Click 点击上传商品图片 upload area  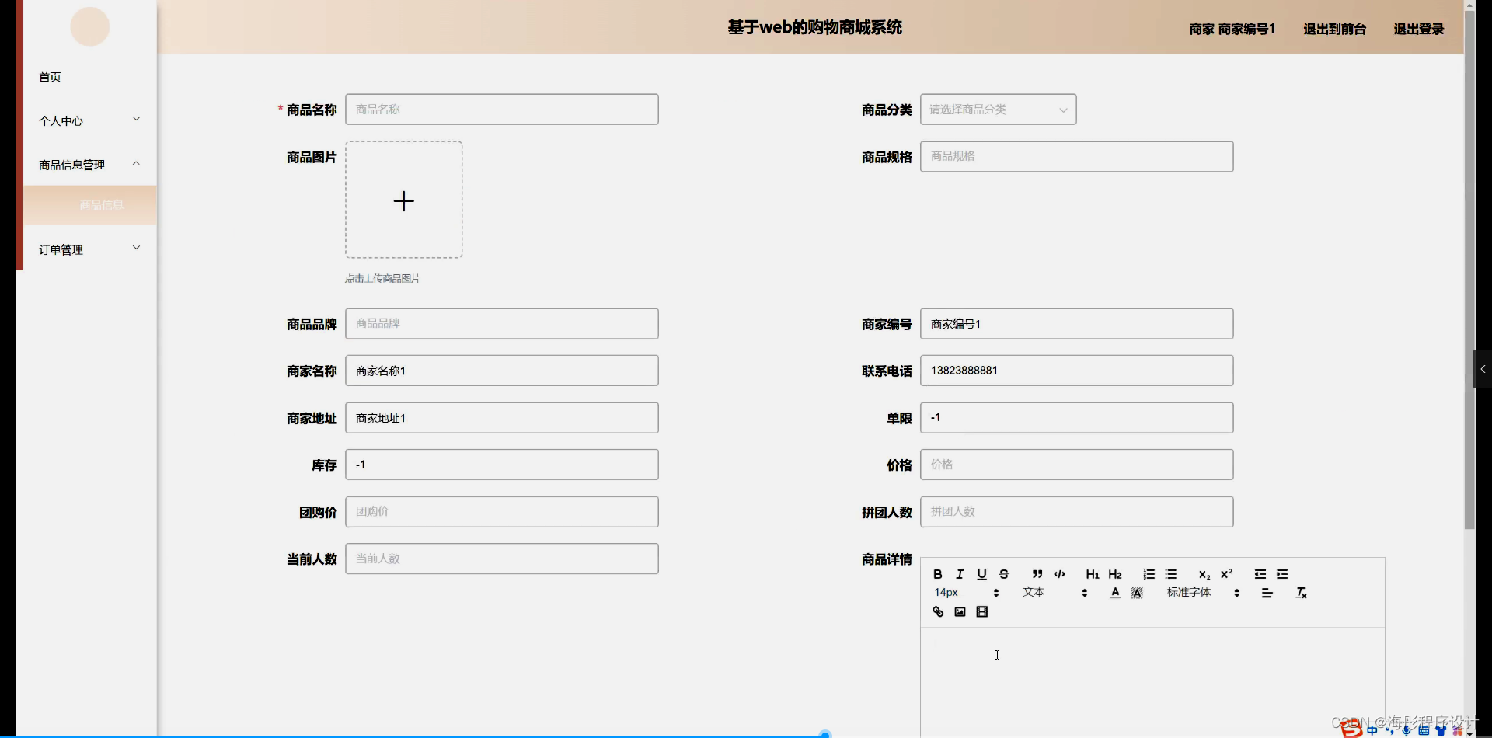pos(403,200)
